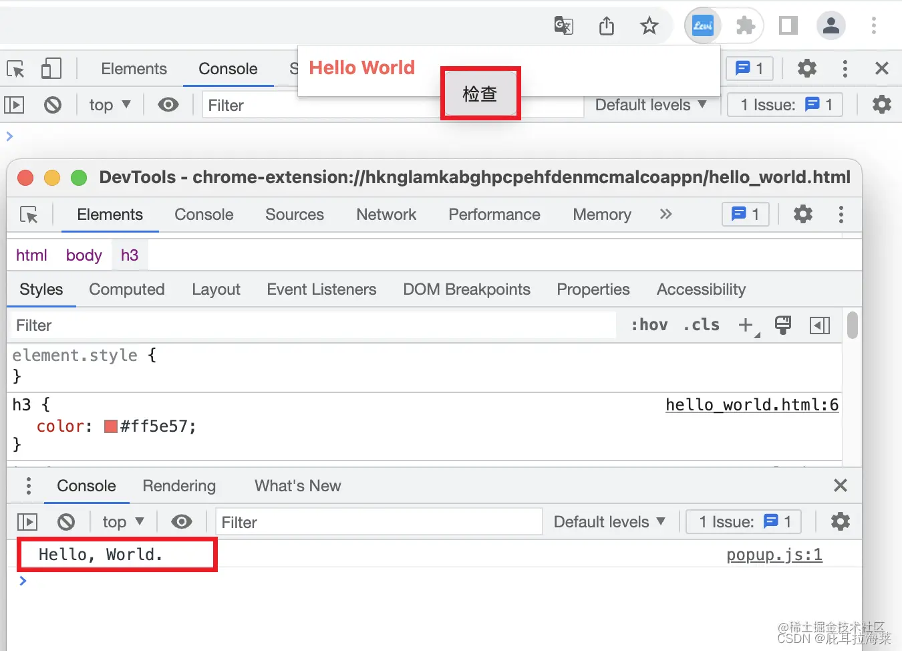Open popup.js:1 source link
This screenshot has height=651, width=902.
click(x=774, y=555)
